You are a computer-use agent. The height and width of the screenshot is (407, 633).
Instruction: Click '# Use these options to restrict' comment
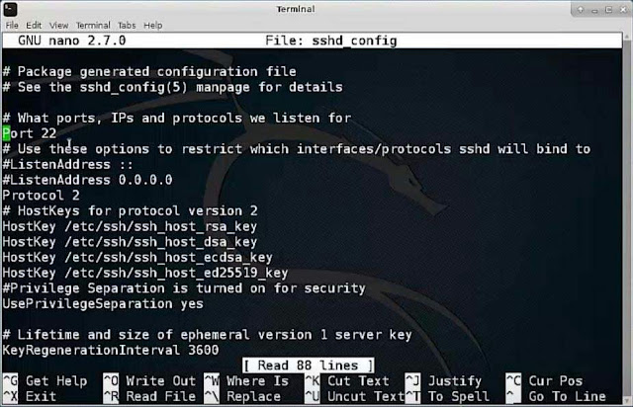[x=297, y=149]
